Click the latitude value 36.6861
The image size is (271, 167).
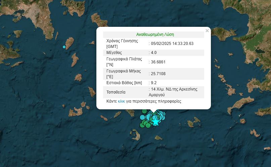coord(158,62)
